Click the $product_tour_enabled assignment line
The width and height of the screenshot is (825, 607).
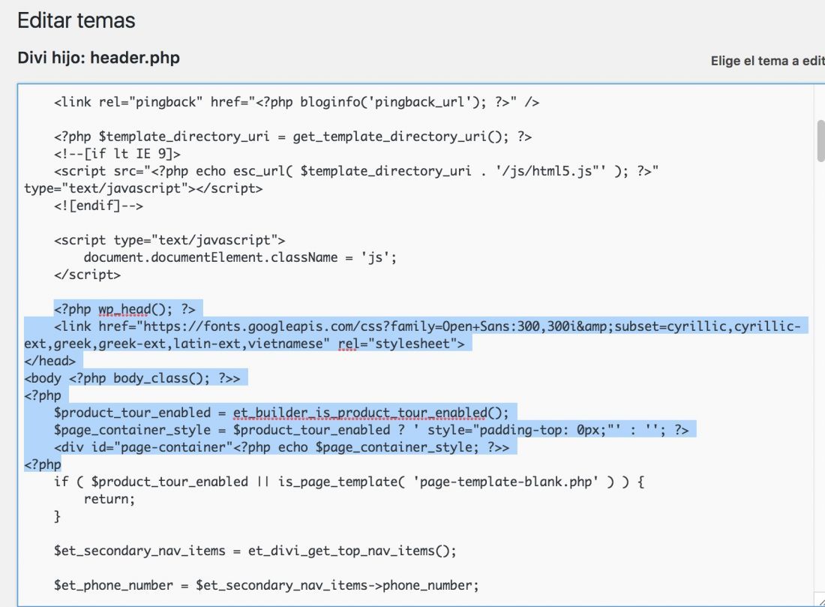click(x=281, y=413)
